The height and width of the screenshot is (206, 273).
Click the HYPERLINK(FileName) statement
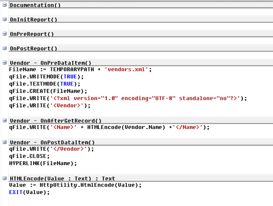pyautogui.click(x=43, y=163)
